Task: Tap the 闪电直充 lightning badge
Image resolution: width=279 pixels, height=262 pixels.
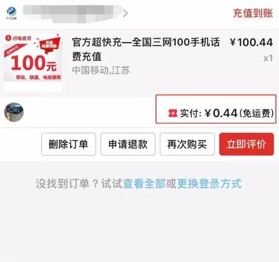Action: 18,38
